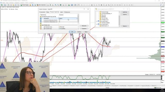Tile chart windows icon
The height and width of the screenshot is (92, 165).
coord(61,5)
